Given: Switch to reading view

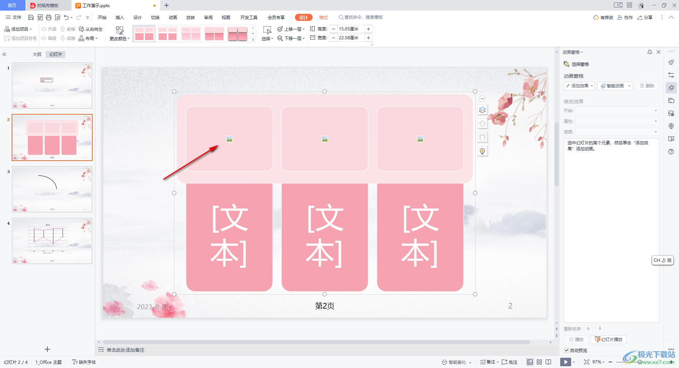Looking at the screenshot, I should [549, 362].
